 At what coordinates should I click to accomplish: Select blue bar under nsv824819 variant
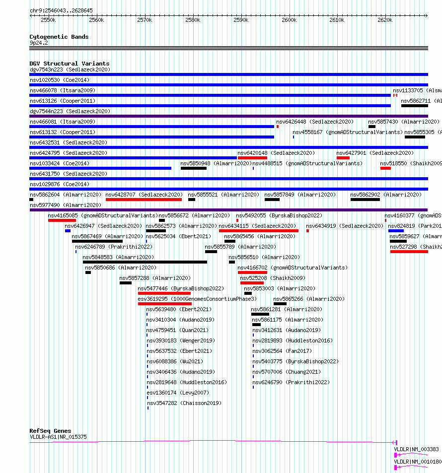tap(396, 231)
